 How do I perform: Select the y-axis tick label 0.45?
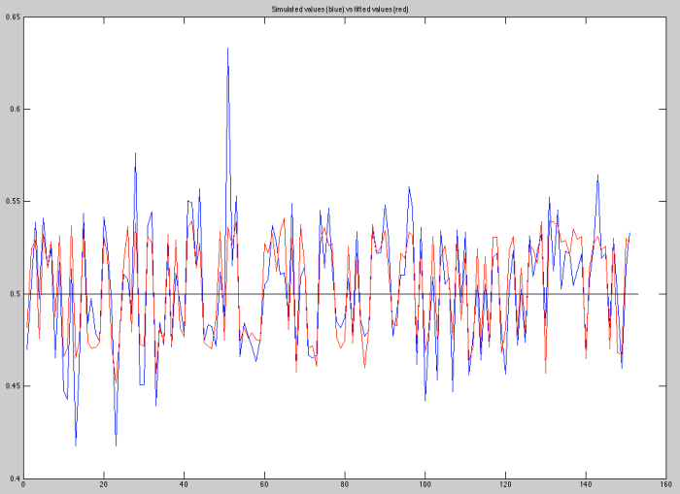11,386
